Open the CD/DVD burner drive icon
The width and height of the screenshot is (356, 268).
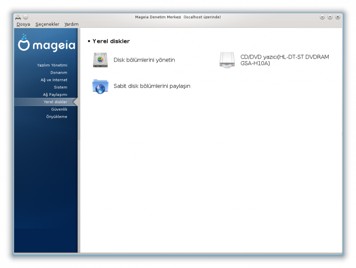[227, 60]
